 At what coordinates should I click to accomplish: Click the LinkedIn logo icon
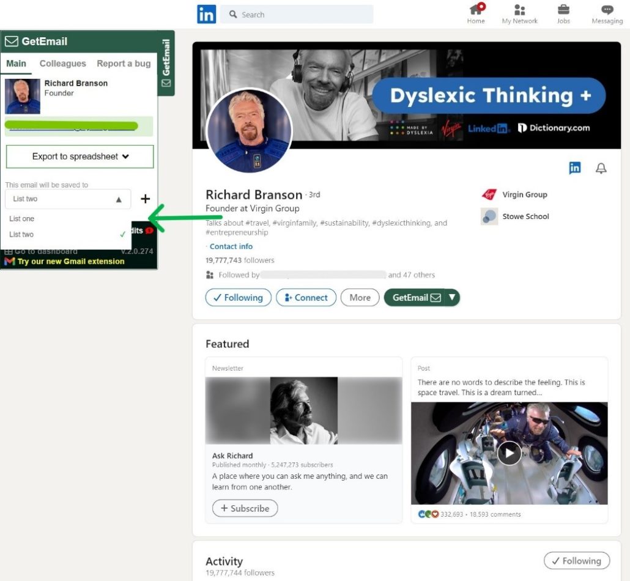pos(206,14)
